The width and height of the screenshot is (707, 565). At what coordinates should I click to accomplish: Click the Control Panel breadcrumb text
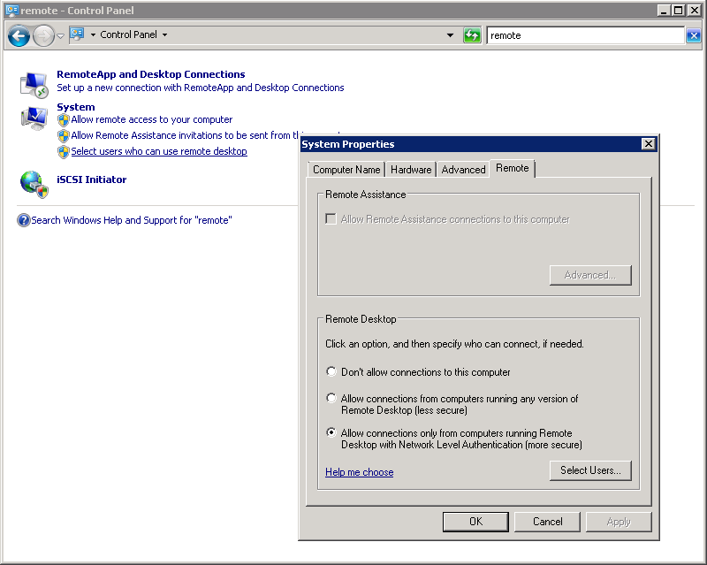(x=128, y=34)
